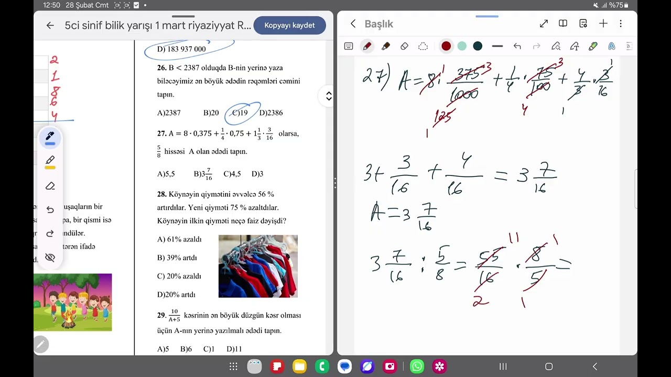Open My Files yellow folder app
The width and height of the screenshot is (671, 377).
[300, 367]
